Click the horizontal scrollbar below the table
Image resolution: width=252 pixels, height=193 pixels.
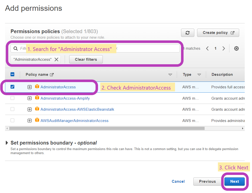[105, 128]
